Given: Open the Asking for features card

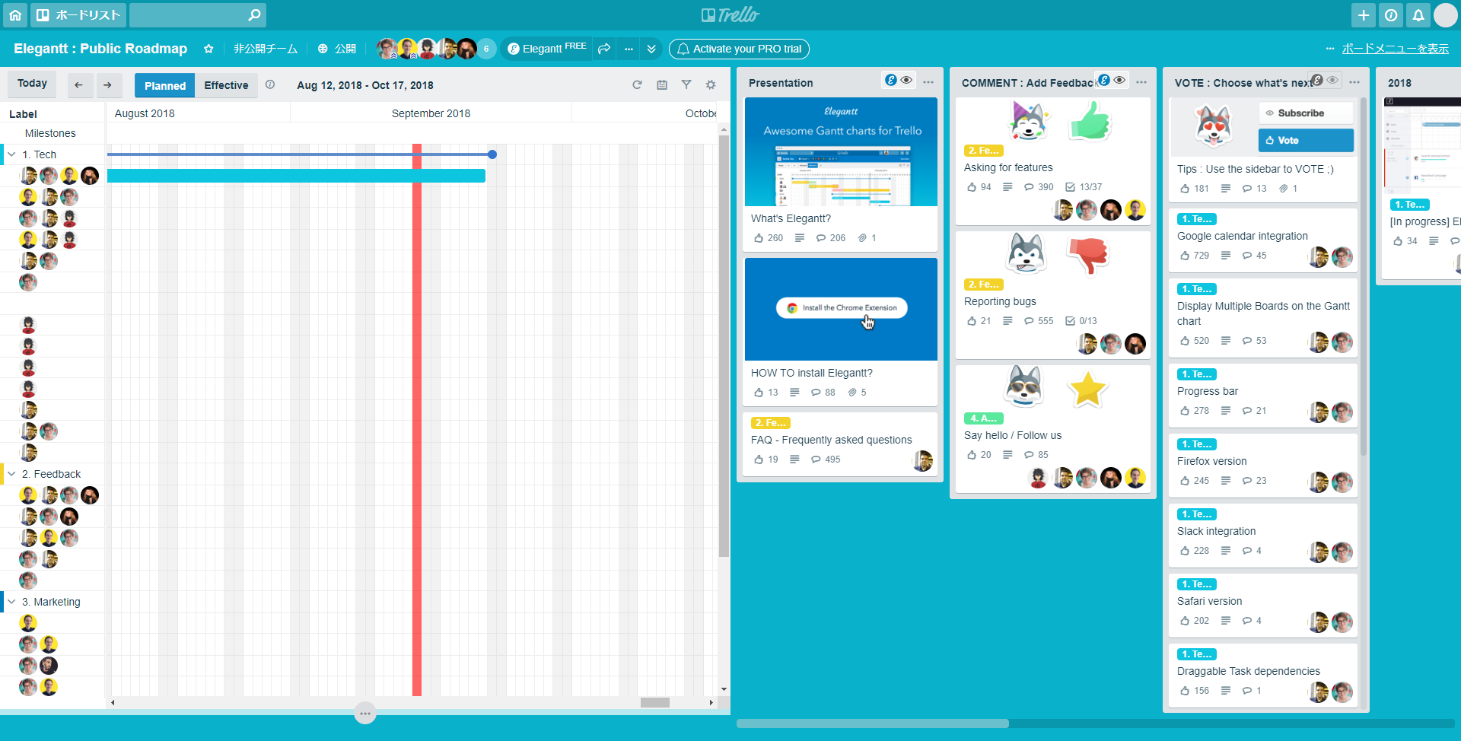Looking at the screenshot, I should [x=1053, y=161].
